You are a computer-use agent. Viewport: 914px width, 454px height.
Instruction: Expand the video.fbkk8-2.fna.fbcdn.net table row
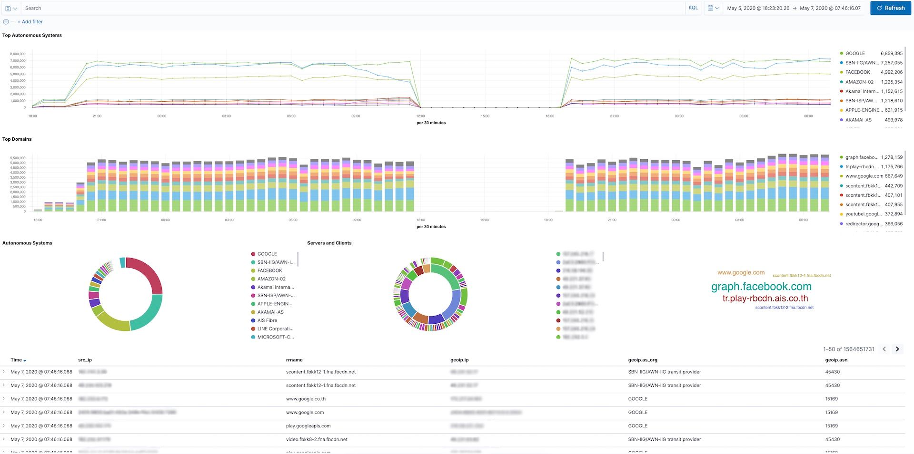click(x=4, y=439)
